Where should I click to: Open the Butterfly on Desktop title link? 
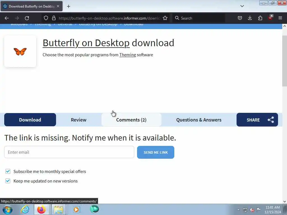[x=86, y=43]
